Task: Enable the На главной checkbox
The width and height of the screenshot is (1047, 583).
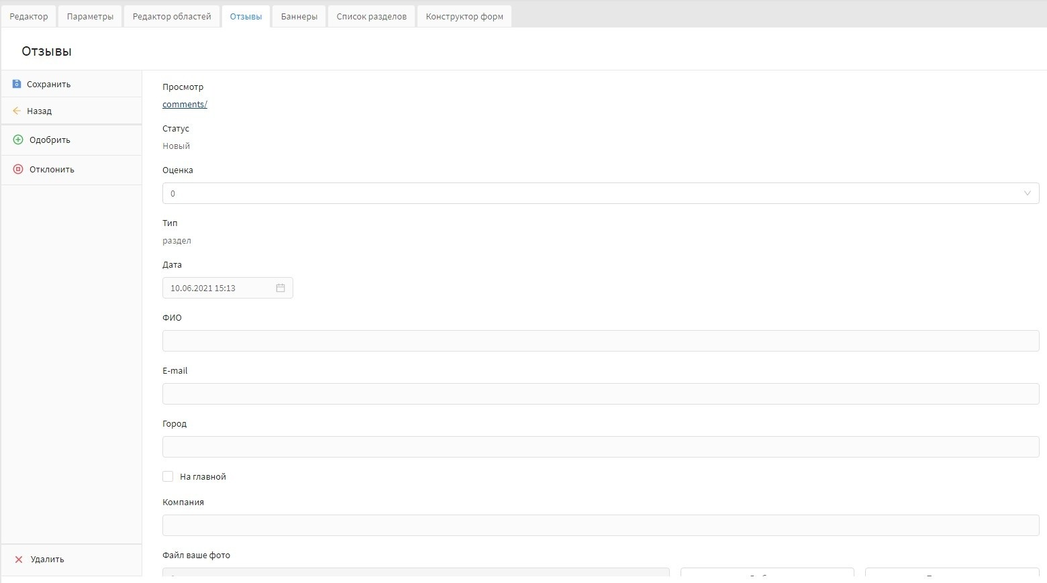Action: coord(168,476)
